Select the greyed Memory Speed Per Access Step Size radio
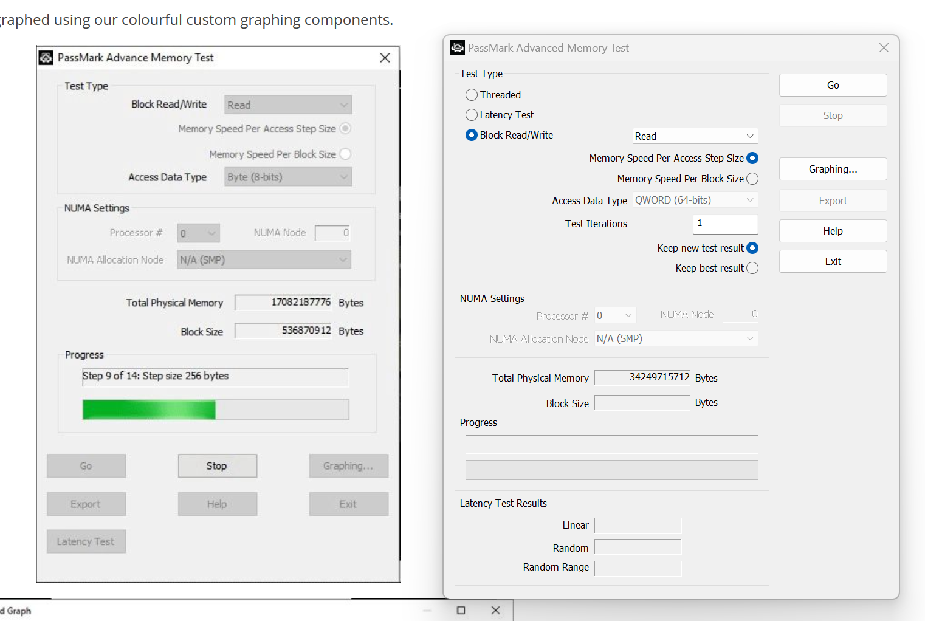The width and height of the screenshot is (925, 621). click(346, 128)
